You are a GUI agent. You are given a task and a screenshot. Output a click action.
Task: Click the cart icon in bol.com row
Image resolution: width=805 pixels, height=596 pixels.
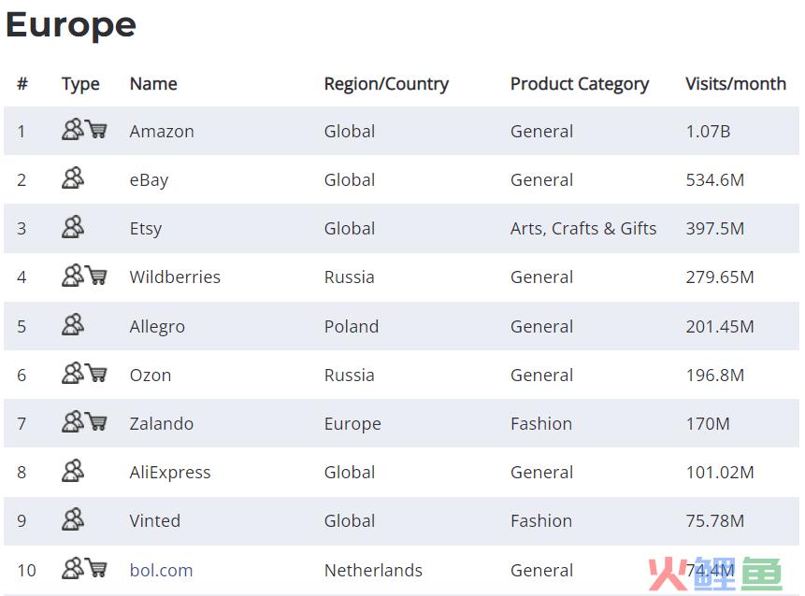(x=96, y=568)
